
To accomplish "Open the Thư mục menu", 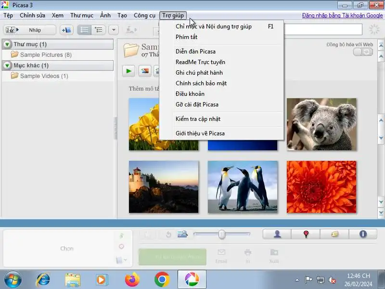I will (81, 15).
